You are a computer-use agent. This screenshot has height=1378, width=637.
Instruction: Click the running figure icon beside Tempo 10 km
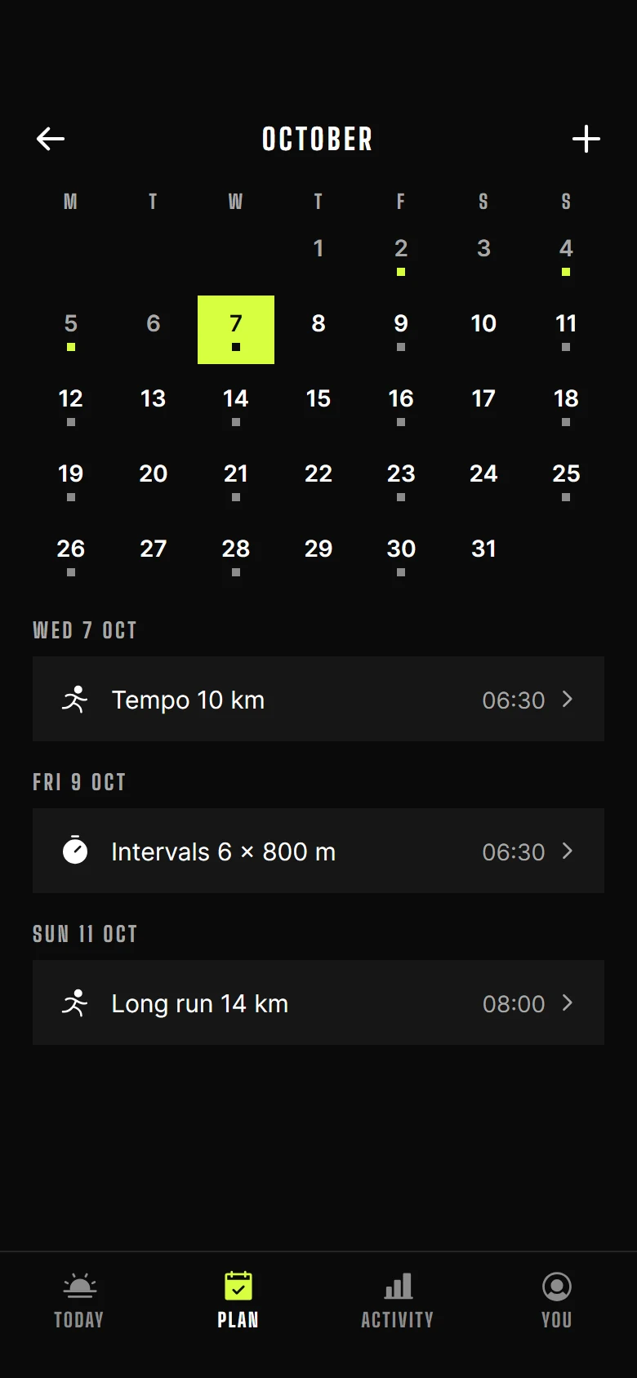(x=75, y=700)
